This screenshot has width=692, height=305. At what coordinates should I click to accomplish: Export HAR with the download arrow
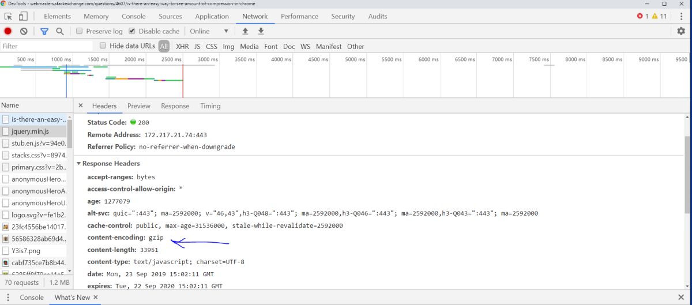tap(261, 31)
